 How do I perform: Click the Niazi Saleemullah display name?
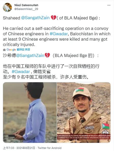click(26, 5)
